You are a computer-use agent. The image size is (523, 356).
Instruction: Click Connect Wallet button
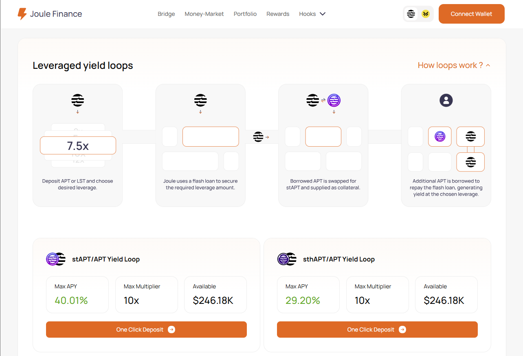tap(471, 14)
